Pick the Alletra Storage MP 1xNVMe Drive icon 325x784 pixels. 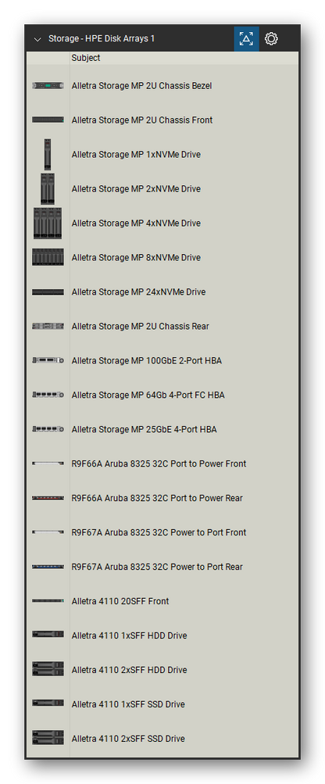(48, 155)
